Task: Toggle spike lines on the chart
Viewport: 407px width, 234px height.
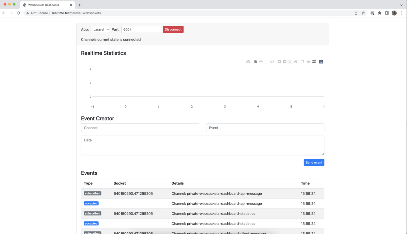Action: (x=302, y=61)
